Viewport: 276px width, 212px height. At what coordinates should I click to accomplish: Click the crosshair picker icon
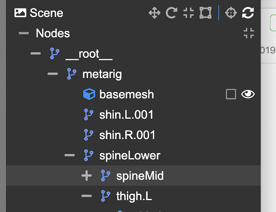[x=231, y=13]
